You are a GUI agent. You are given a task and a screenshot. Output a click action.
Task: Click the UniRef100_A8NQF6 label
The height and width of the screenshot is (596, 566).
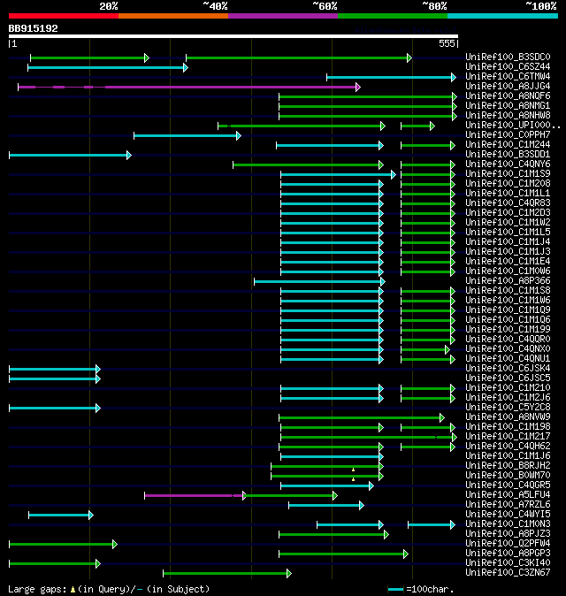tap(508, 96)
